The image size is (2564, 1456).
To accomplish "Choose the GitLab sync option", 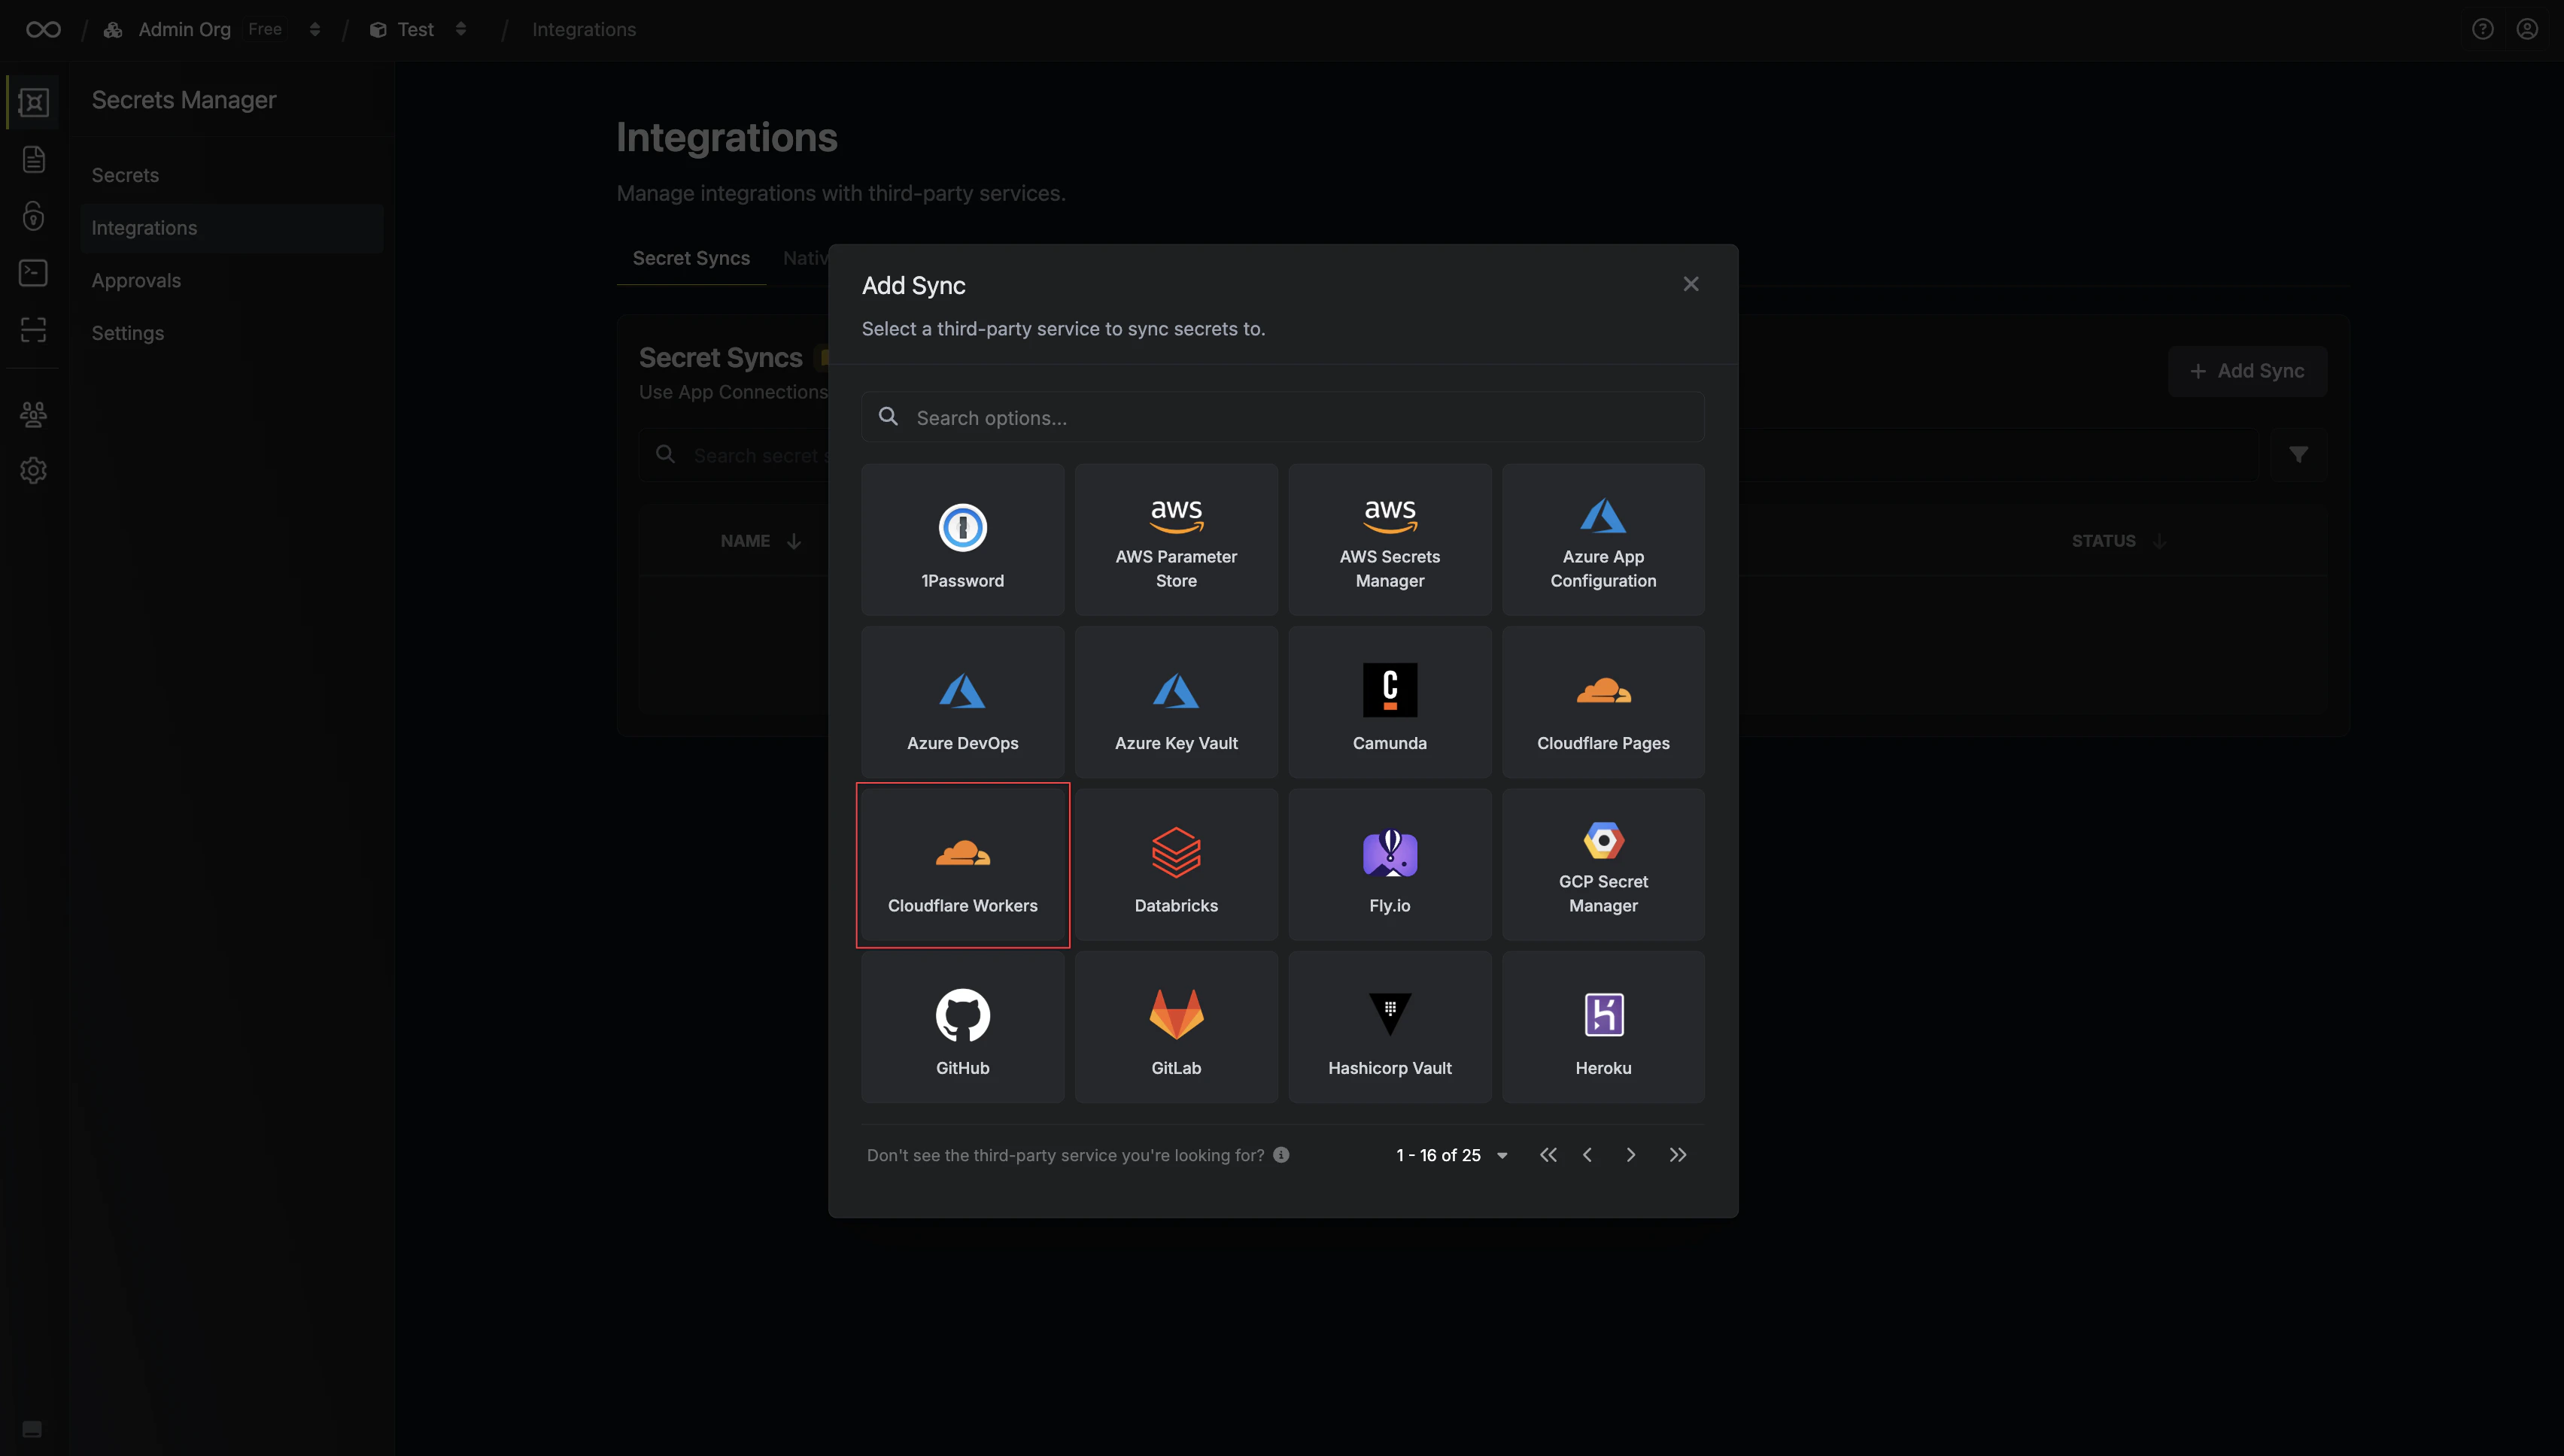I will [1177, 1027].
